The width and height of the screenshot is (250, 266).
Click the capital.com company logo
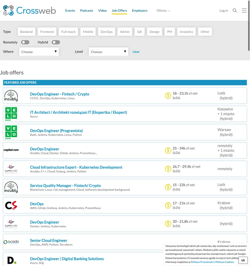11,150
